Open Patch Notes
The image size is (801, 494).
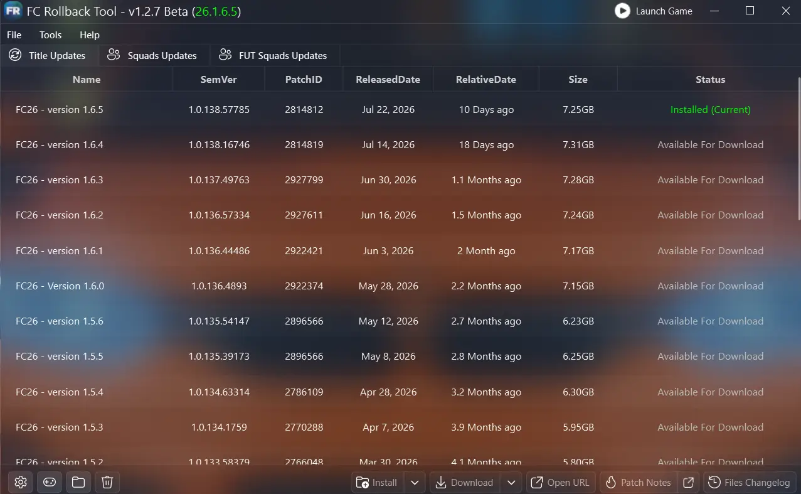tap(639, 482)
